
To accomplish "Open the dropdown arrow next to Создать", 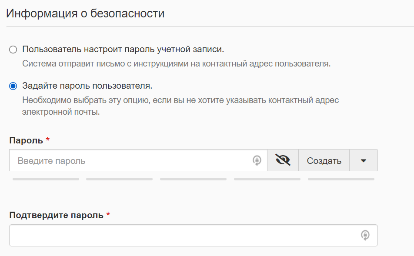I will click(x=364, y=160).
